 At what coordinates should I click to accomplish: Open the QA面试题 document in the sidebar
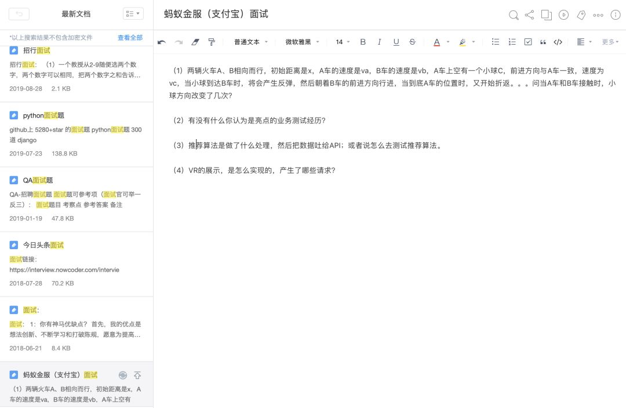click(x=39, y=180)
